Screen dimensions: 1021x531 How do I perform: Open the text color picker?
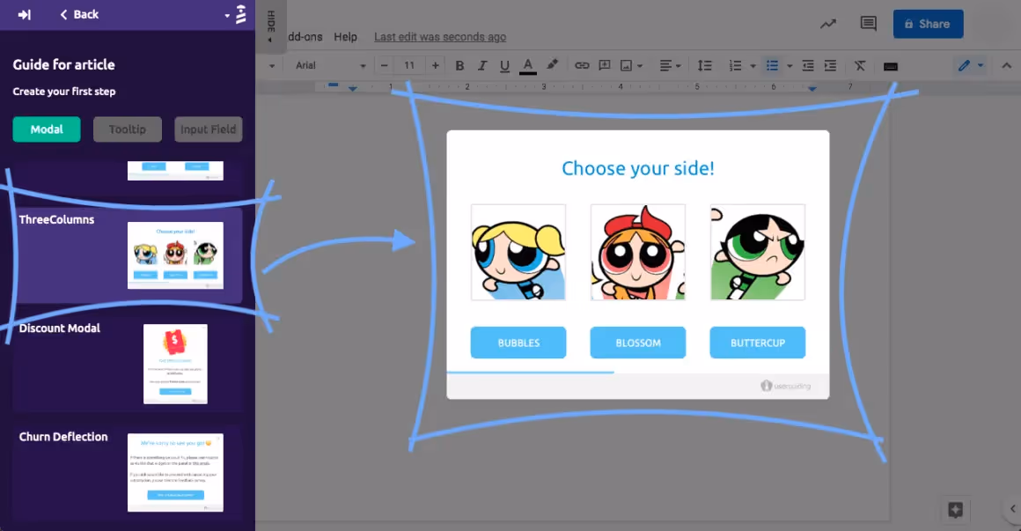(528, 65)
